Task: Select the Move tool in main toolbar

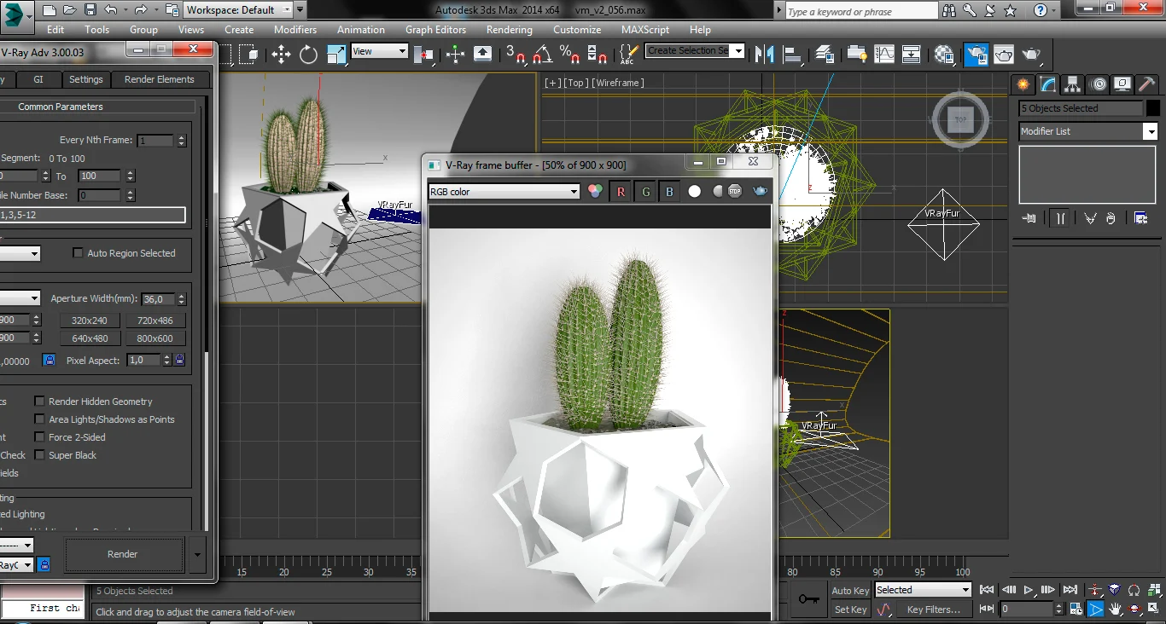Action: [x=281, y=55]
